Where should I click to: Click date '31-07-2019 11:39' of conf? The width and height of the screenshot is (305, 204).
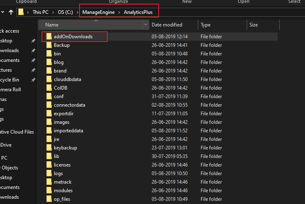(x=170, y=97)
